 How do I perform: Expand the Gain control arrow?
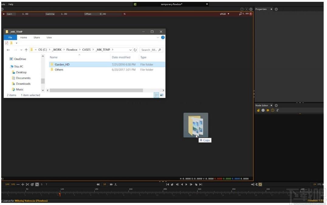pyautogui.click(x=4, y=14)
